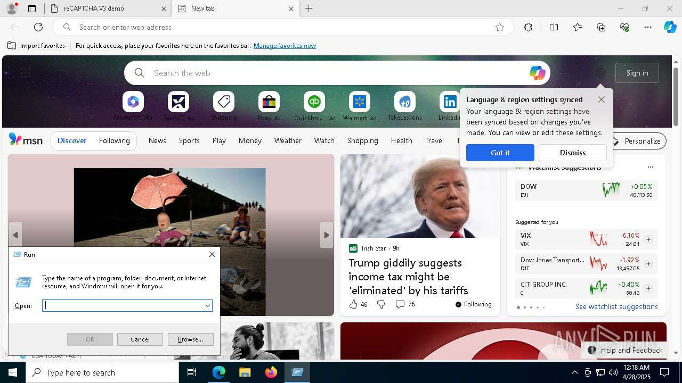Expand the Open combo box dropdown in Run

[x=207, y=306]
